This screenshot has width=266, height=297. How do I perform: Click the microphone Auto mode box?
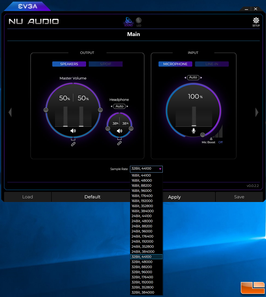(193, 78)
